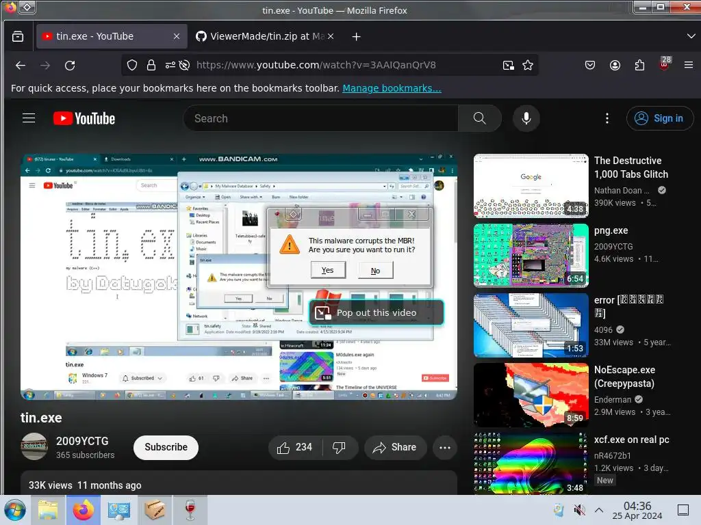Image resolution: width=701 pixels, height=525 pixels.
Task: Reload the current YouTube page
Action: (x=71, y=65)
